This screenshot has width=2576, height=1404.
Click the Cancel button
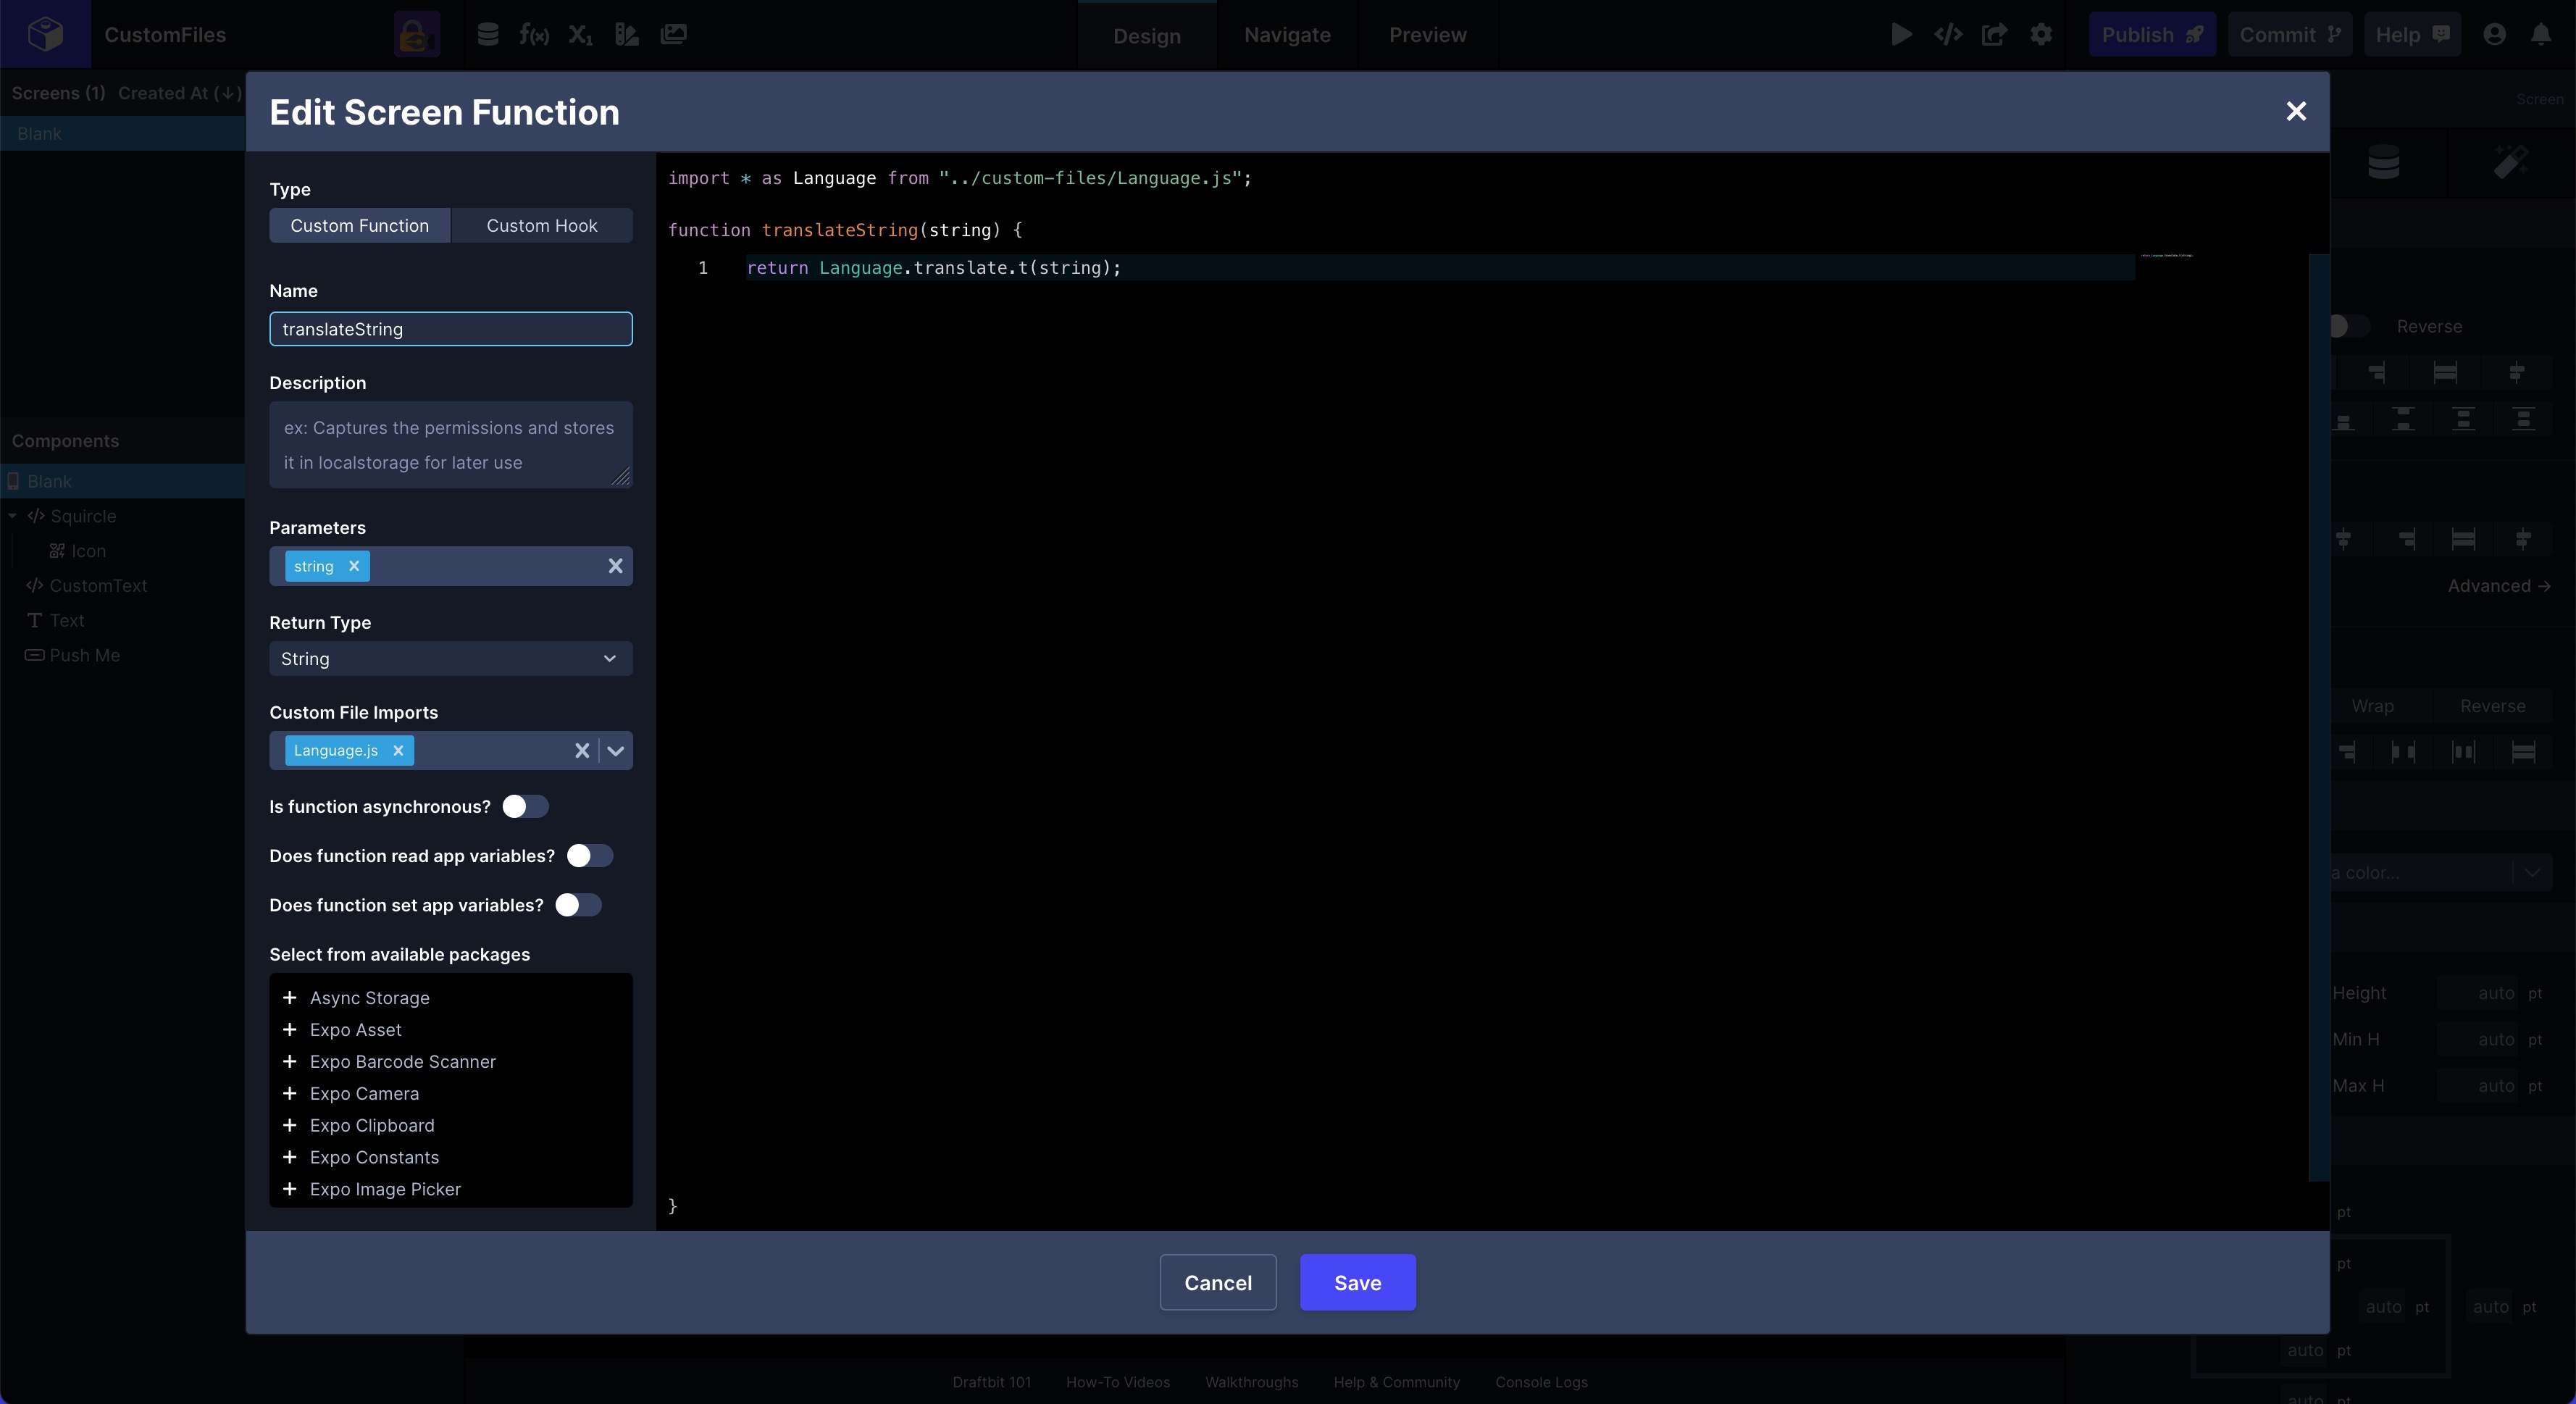tap(1218, 1282)
